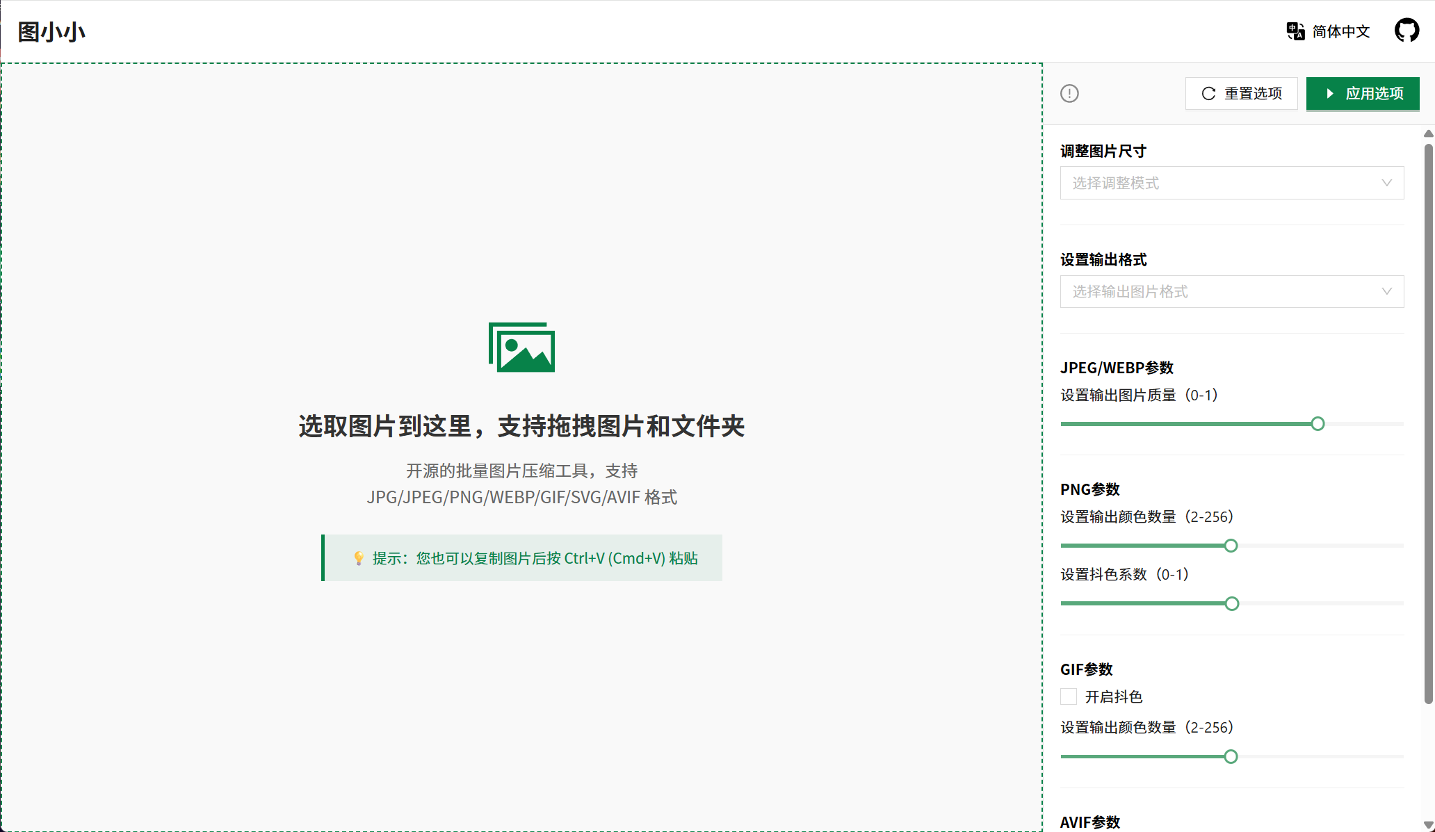Open the GitHub repository icon

coord(1406,31)
